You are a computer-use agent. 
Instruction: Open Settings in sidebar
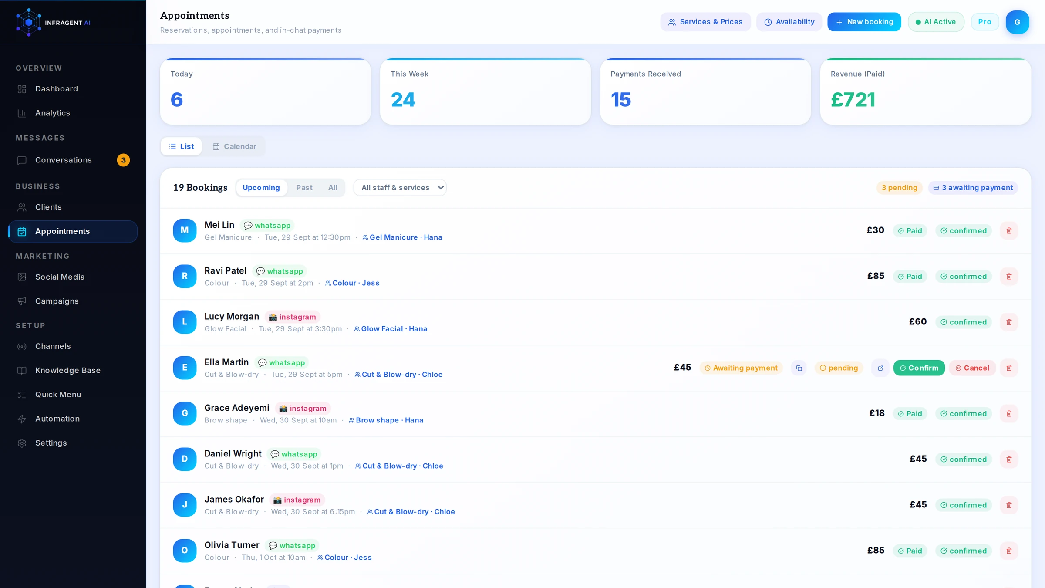73,443
